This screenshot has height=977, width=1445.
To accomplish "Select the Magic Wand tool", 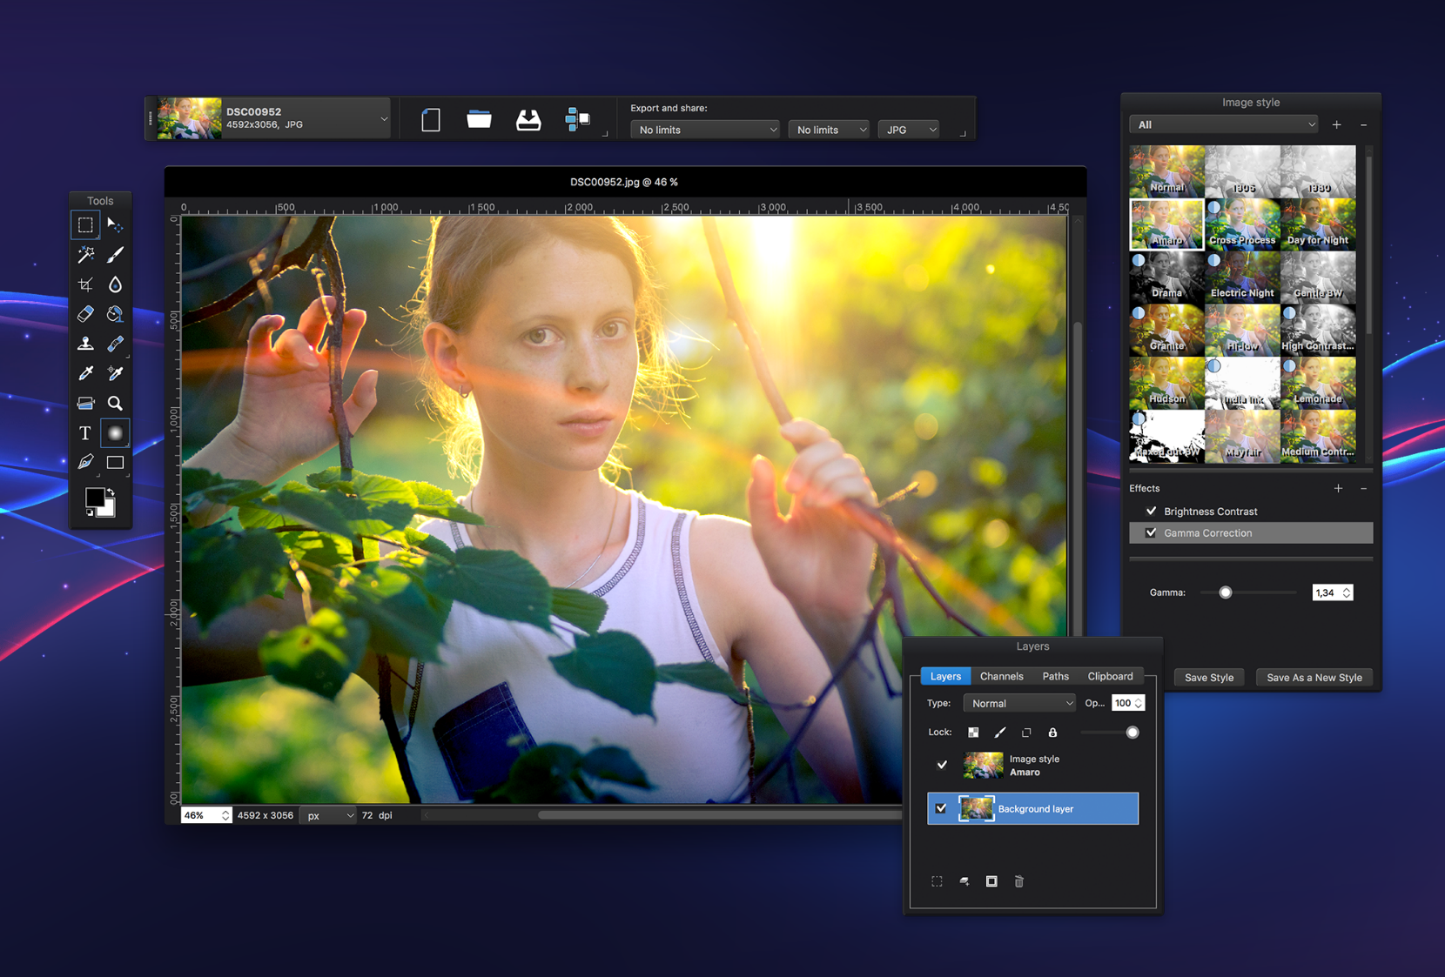I will pyautogui.click(x=85, y=255).
